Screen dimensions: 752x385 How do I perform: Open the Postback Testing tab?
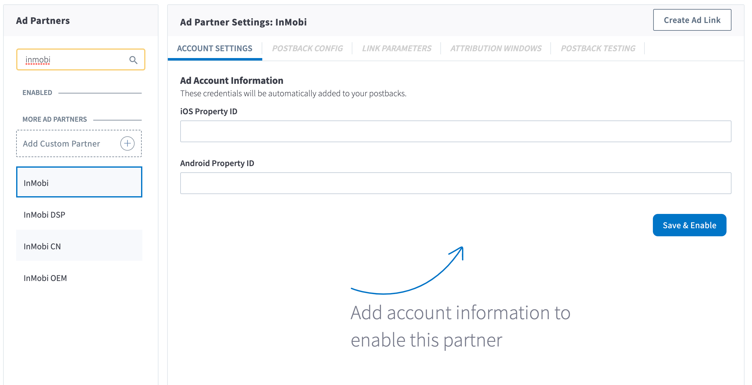pos(598,49)
